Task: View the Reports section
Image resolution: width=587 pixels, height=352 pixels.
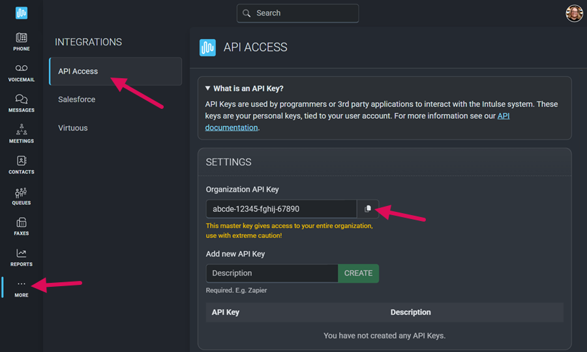Action: (22, 257)
